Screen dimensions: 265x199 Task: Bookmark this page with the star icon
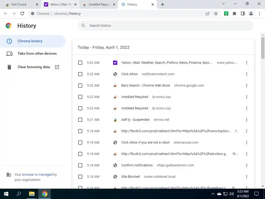[216, 13]
